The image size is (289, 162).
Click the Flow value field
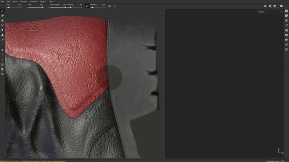[x=41, y=4]
